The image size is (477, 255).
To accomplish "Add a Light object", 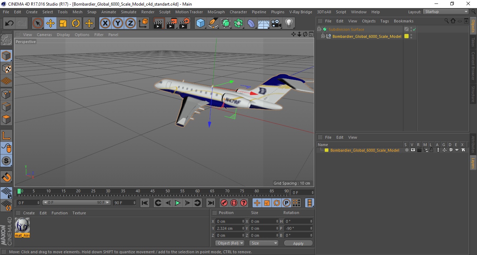I will (289, 23).
